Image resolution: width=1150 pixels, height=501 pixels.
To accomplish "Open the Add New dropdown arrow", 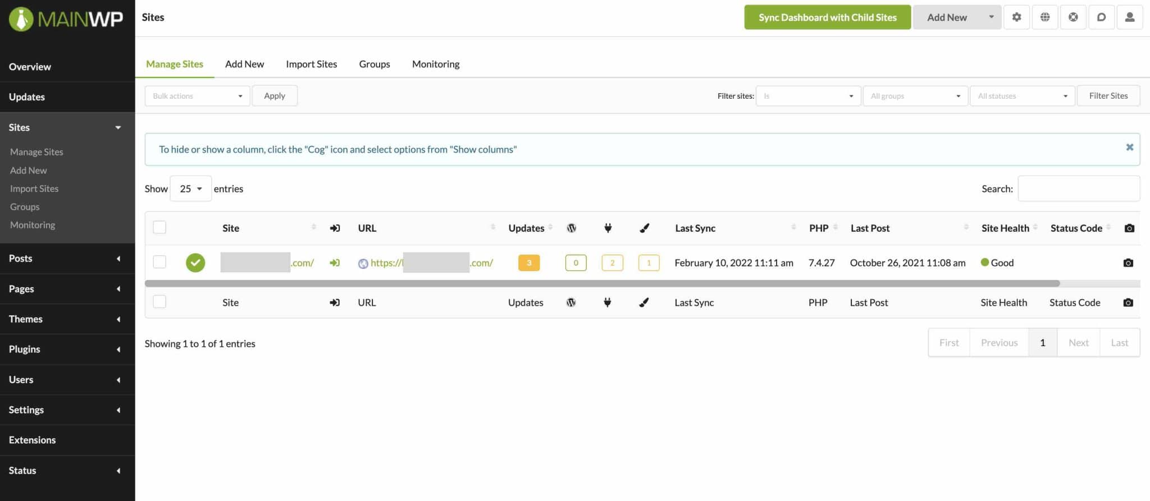I will (x=991, y=17).
